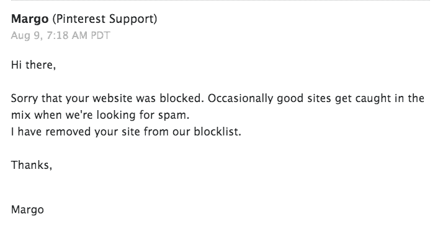Click the word Occasionally in the message
Image resolution: width=438 pixels, height=240 pixels.
click(x=240, y=99)
